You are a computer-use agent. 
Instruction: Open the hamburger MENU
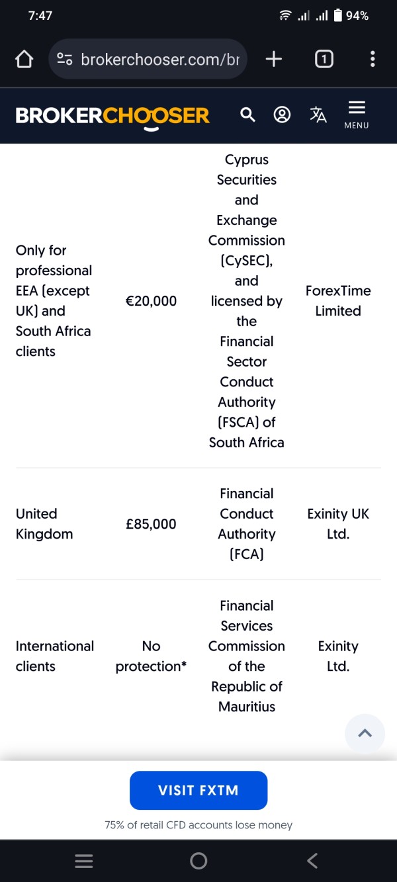click(357, 115)
